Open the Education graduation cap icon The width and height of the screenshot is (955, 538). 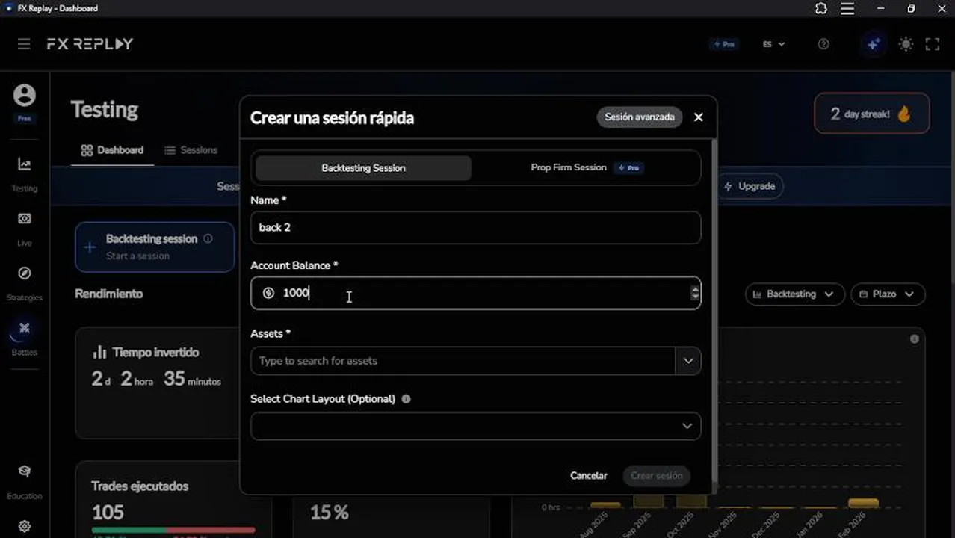(25, 471)
